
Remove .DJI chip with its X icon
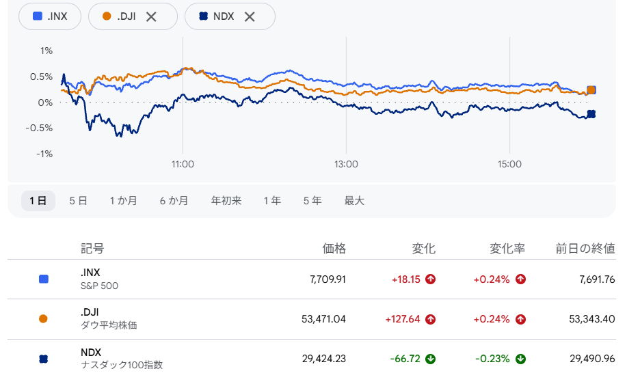pyautogui.click(x=151, y=17)
